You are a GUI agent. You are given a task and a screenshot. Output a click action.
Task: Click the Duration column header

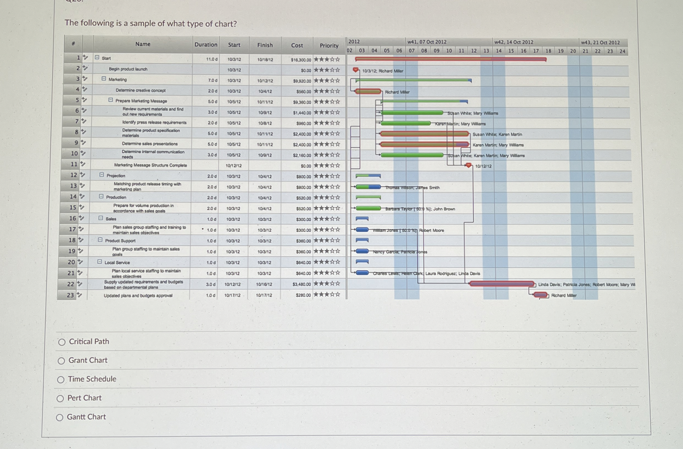pos(206,45)
